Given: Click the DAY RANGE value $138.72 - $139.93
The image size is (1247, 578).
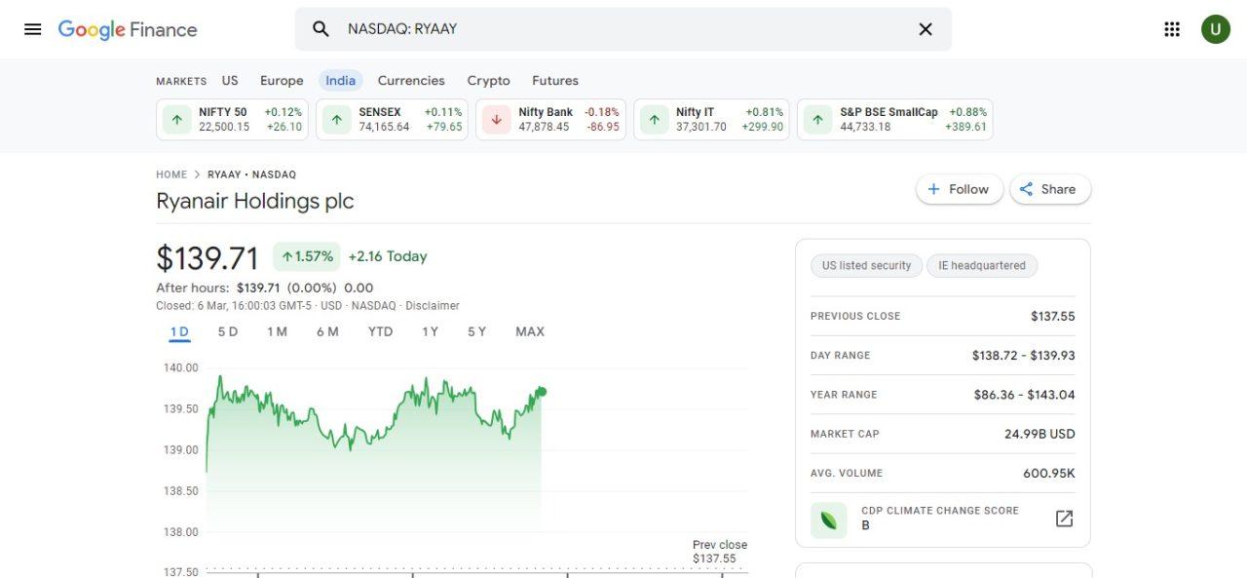Looking at the screenshot, I should coord(1023,356).
